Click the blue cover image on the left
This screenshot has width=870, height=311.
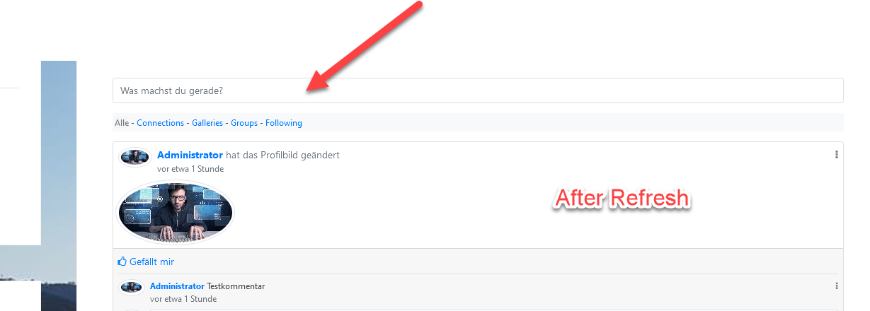pyautogui.click(x=59, y=185)
